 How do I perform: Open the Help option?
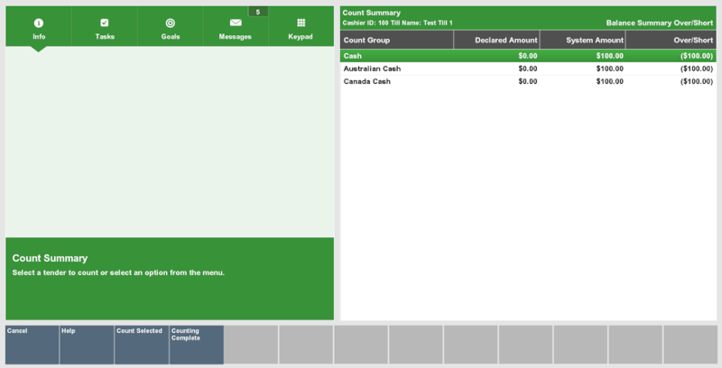coord(87,345)
